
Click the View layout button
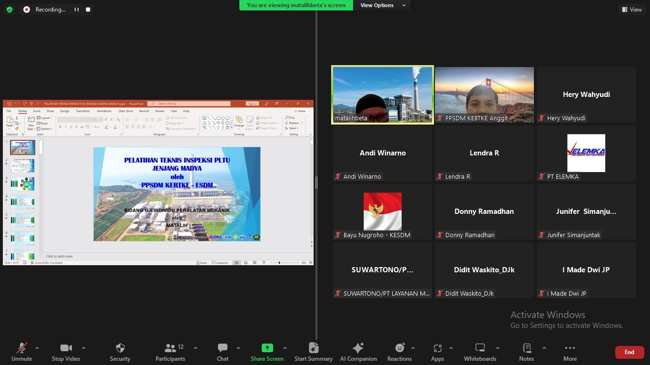[x=631, y=10]
